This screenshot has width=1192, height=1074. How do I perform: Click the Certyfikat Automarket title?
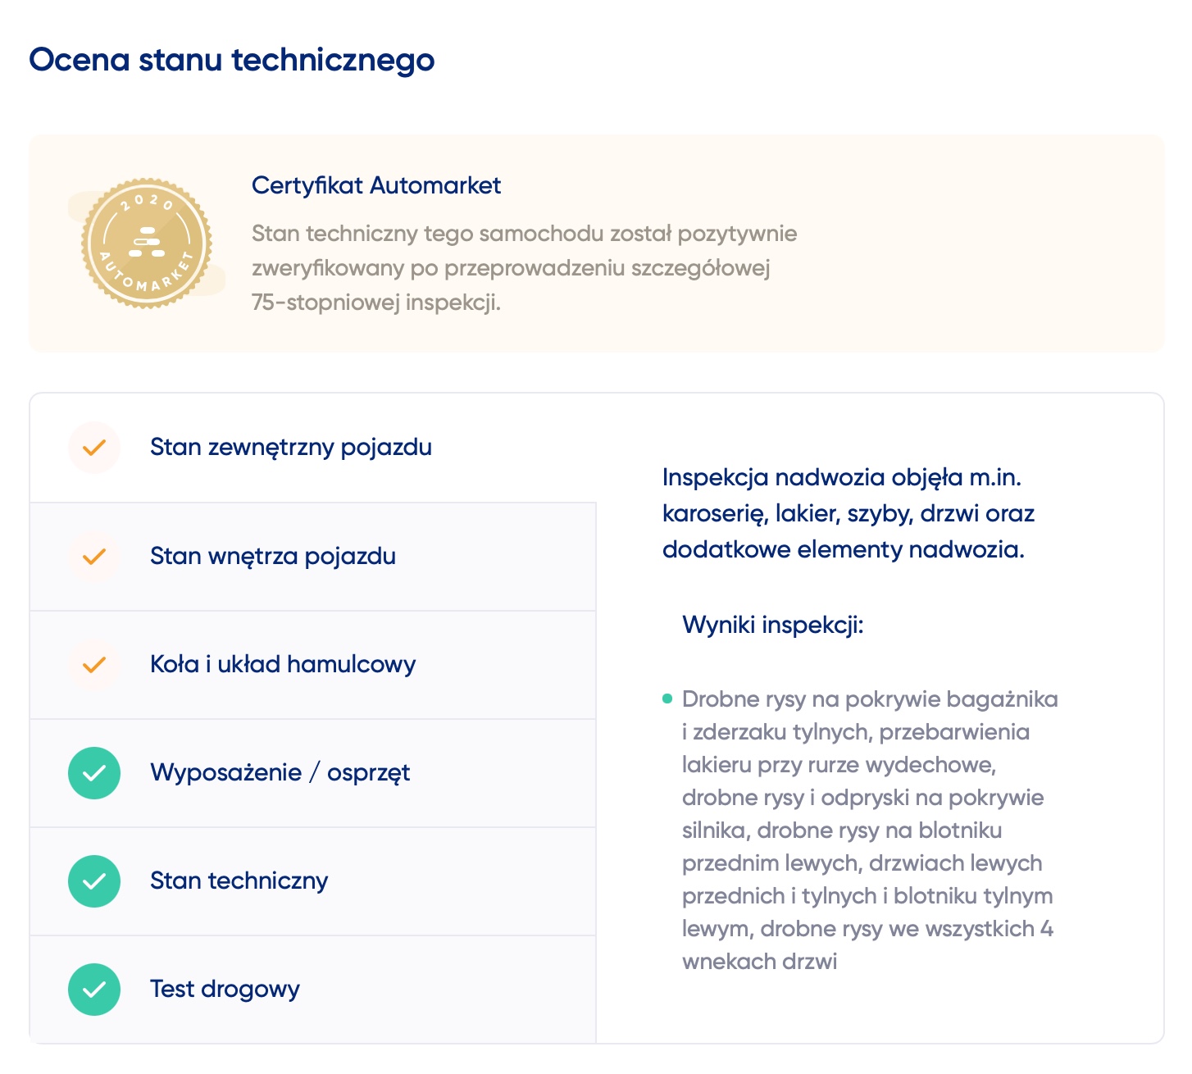tap(376, 185)
